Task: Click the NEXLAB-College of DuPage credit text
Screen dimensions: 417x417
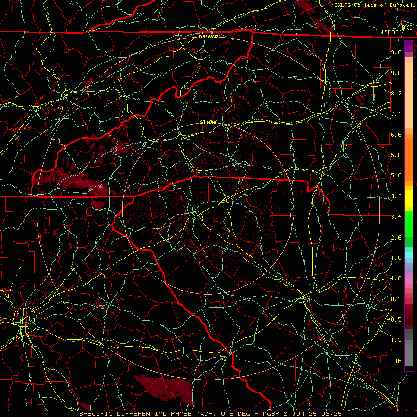Action: [x=370, y=5]
